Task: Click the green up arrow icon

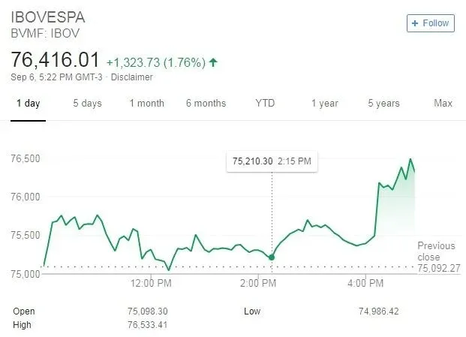Action: click(x=214, y=62)
